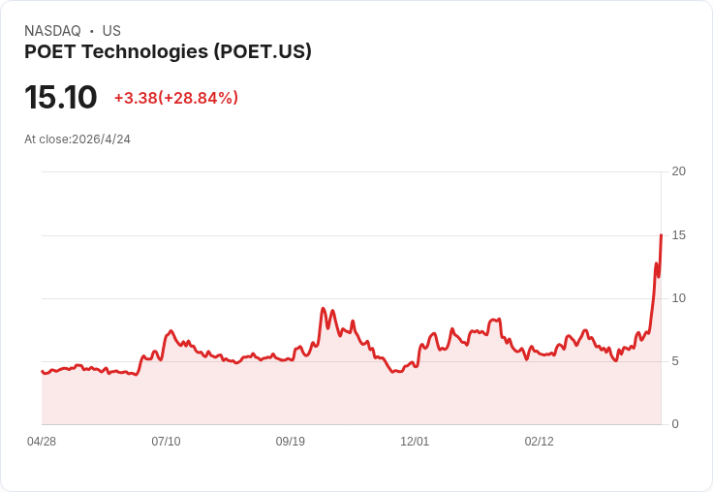Select the 0 label on the price axis
713x492 pixels.
click(675, 424)
